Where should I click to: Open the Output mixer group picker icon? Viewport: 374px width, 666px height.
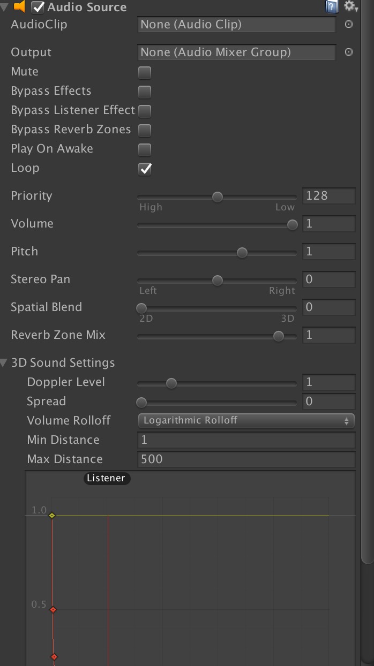point(349,52)
